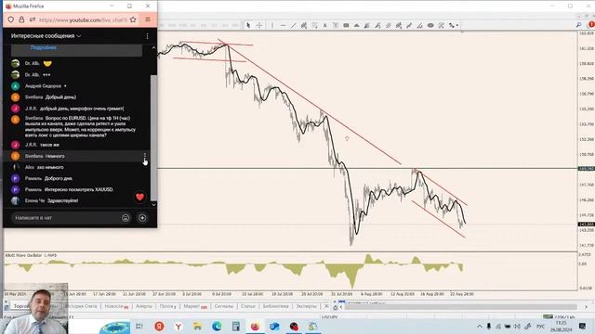Screen dimensions: 595x334
Task: Bookmark this page with the star icon
Action: 133,19
